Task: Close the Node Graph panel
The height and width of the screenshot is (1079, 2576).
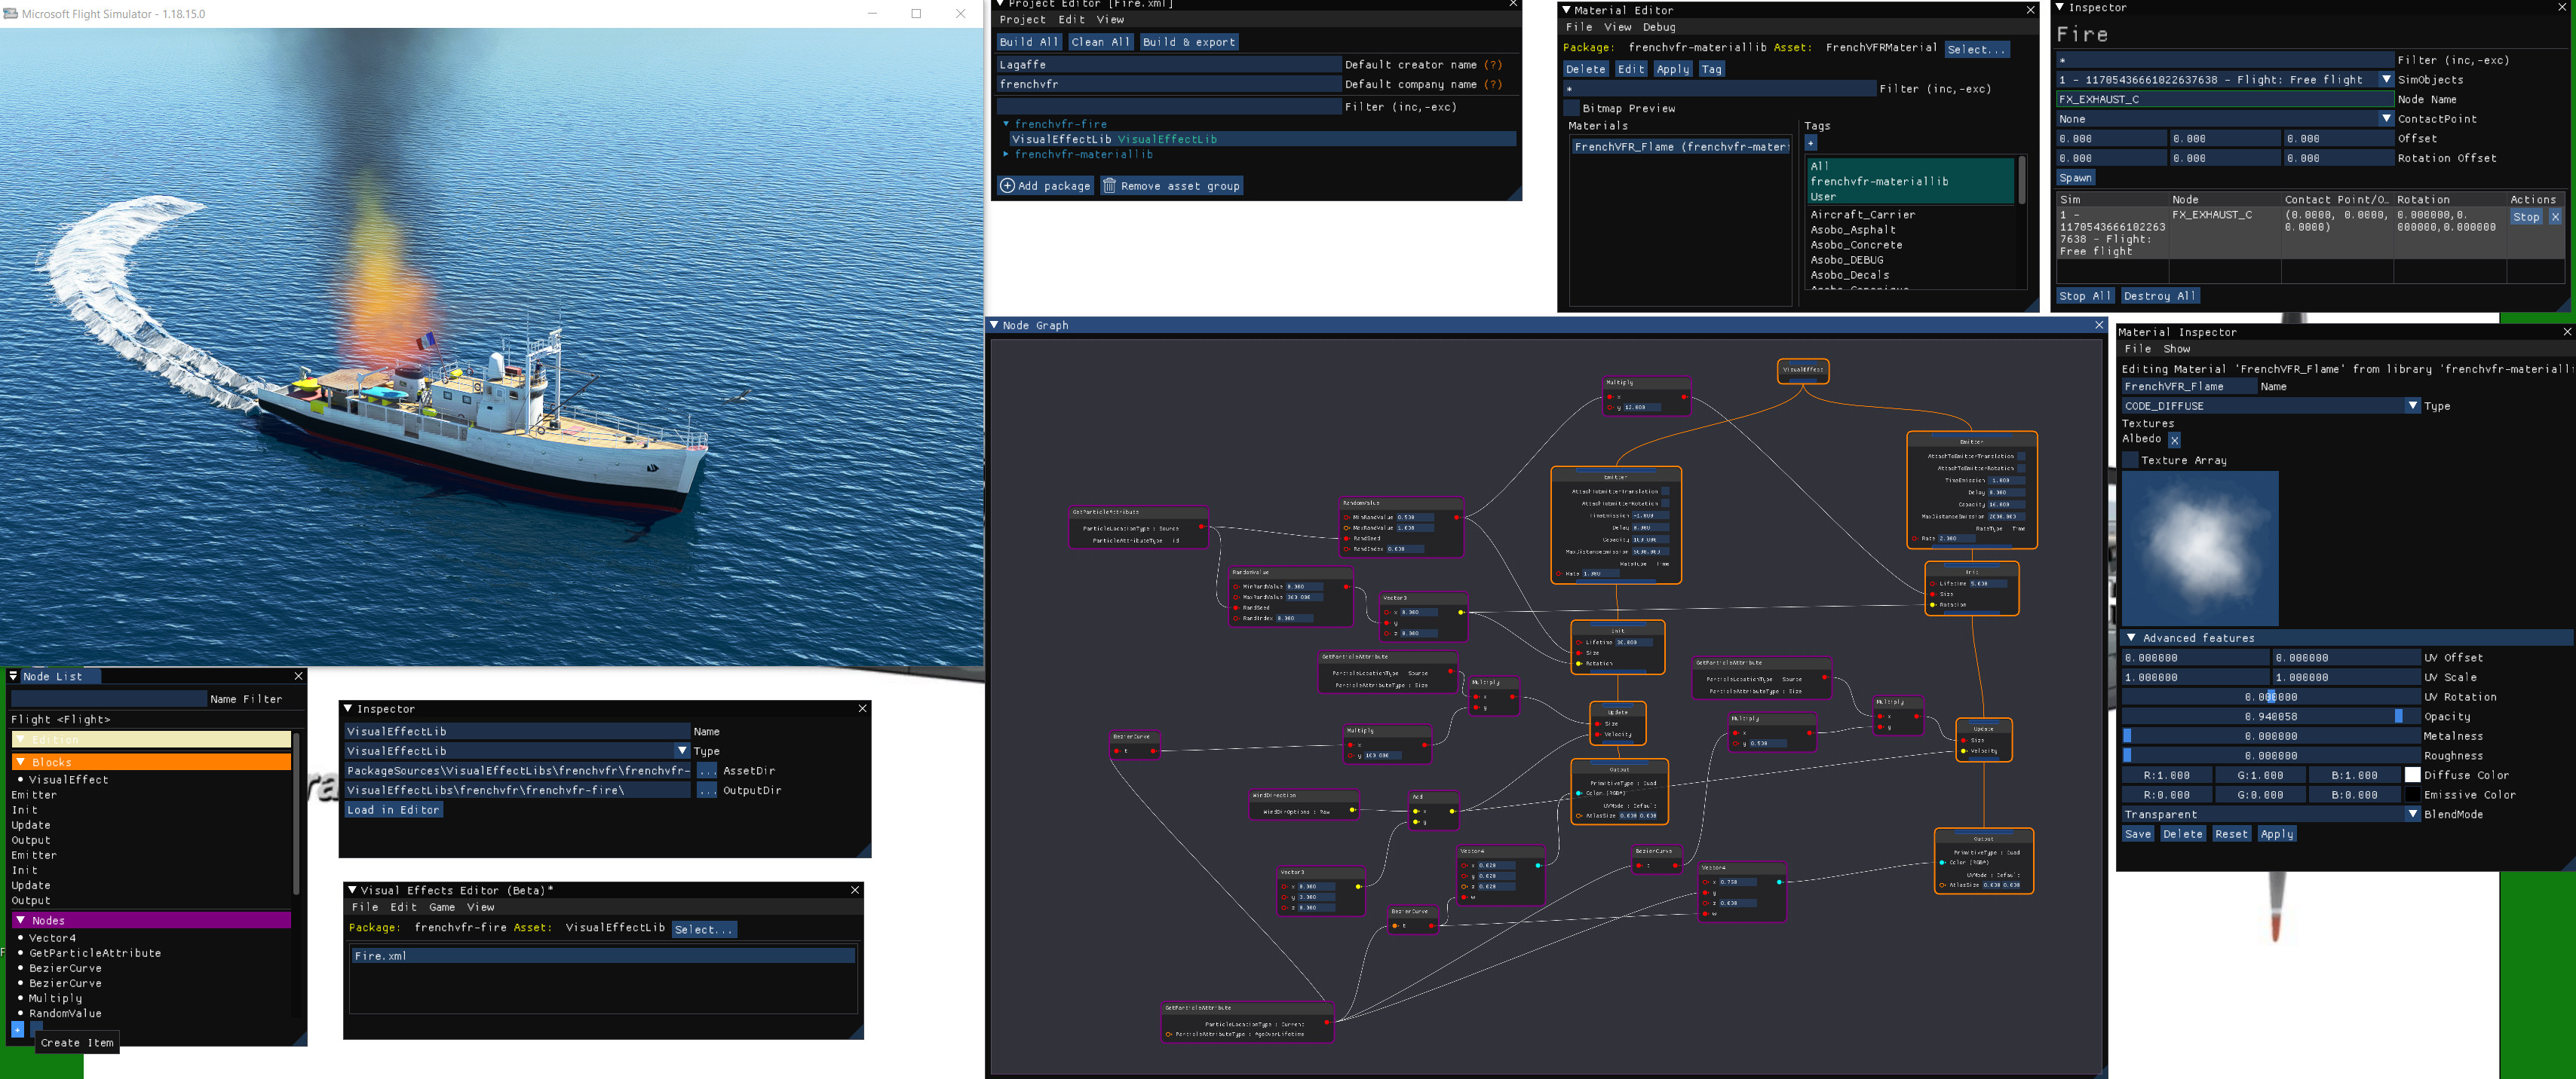Action: pyautogui.click(x=2099, y=326)
